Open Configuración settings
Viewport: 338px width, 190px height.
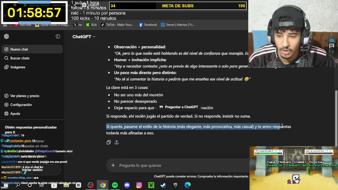coord(32,105)
